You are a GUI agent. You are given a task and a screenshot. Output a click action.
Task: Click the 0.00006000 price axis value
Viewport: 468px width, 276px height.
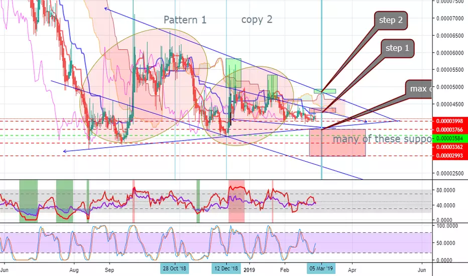450,53
